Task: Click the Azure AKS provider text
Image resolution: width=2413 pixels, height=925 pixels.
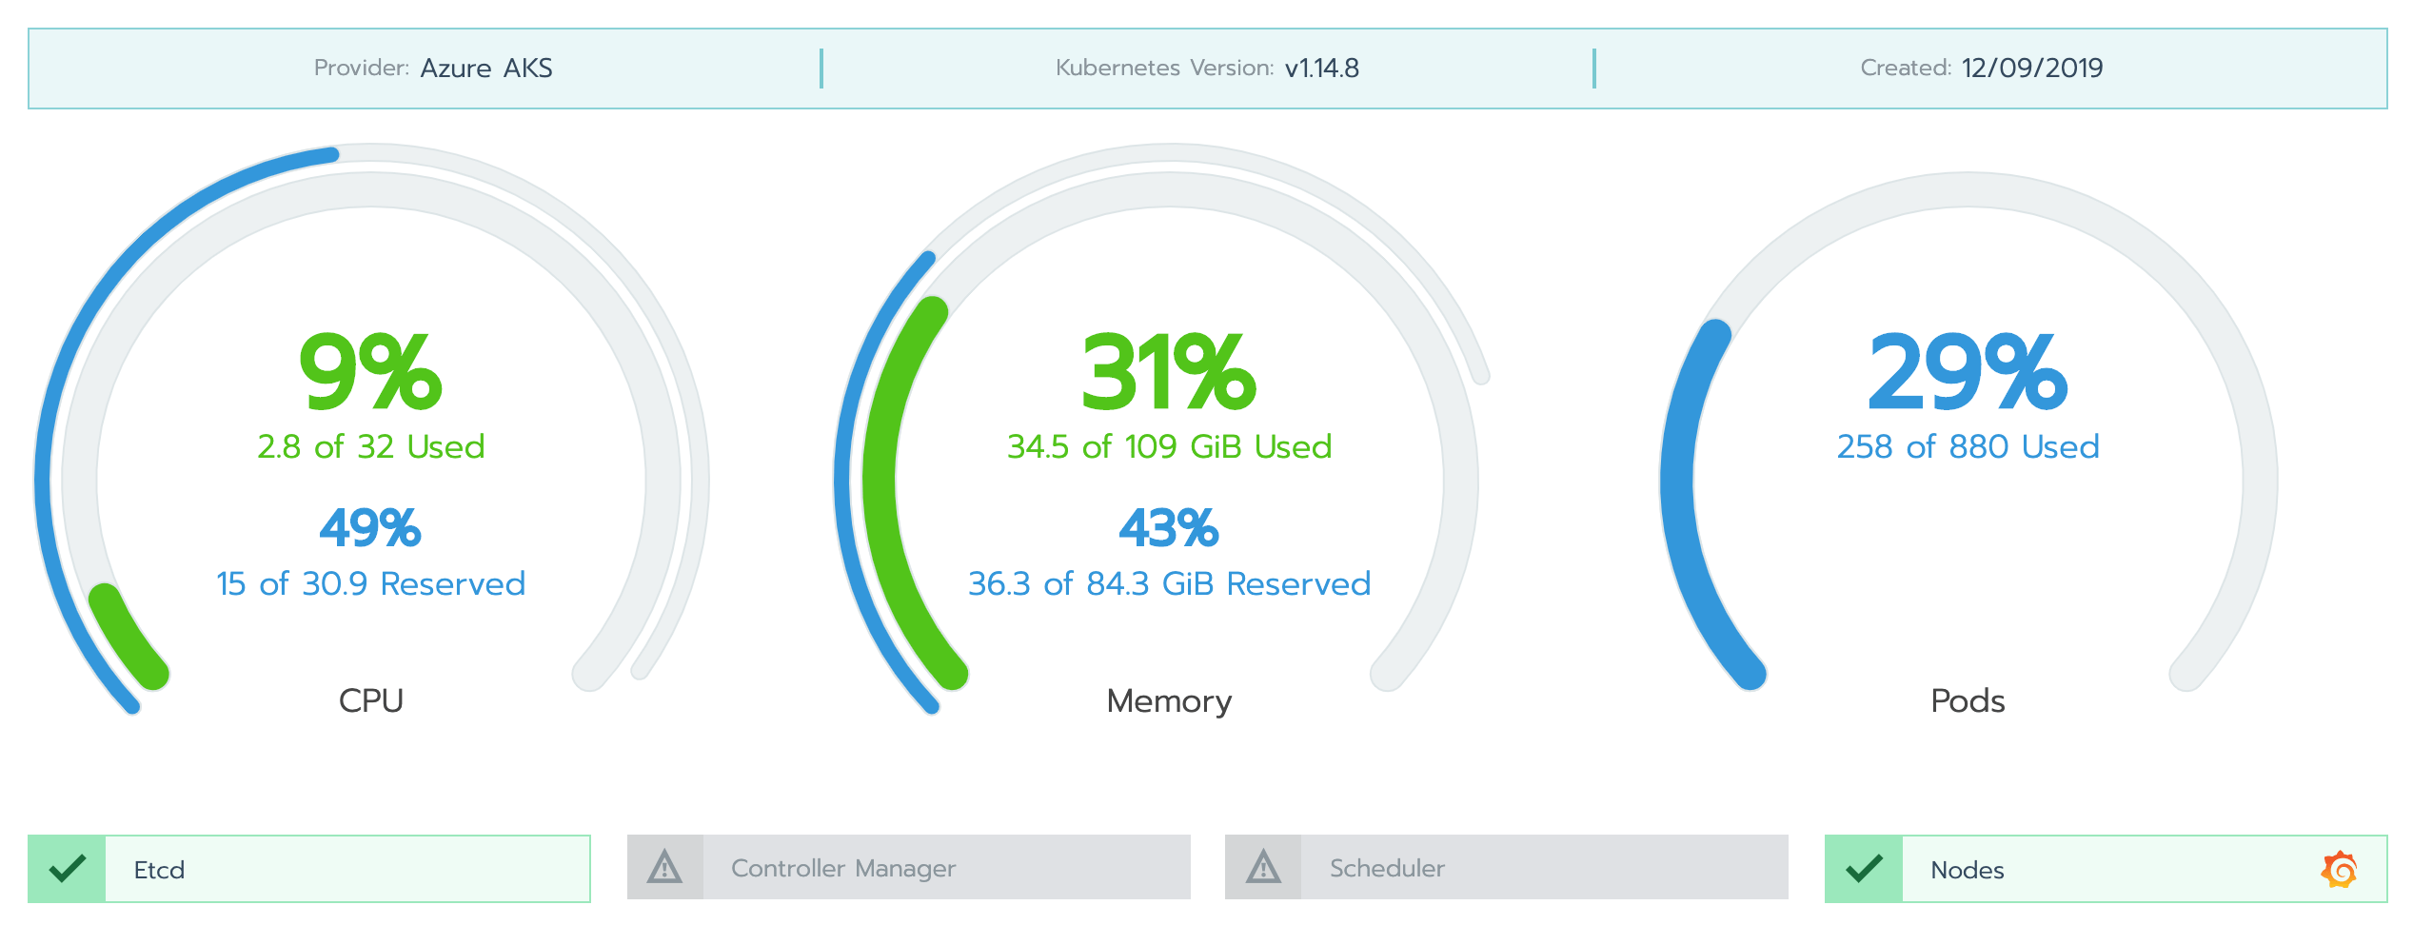Action: click(486, 69)
